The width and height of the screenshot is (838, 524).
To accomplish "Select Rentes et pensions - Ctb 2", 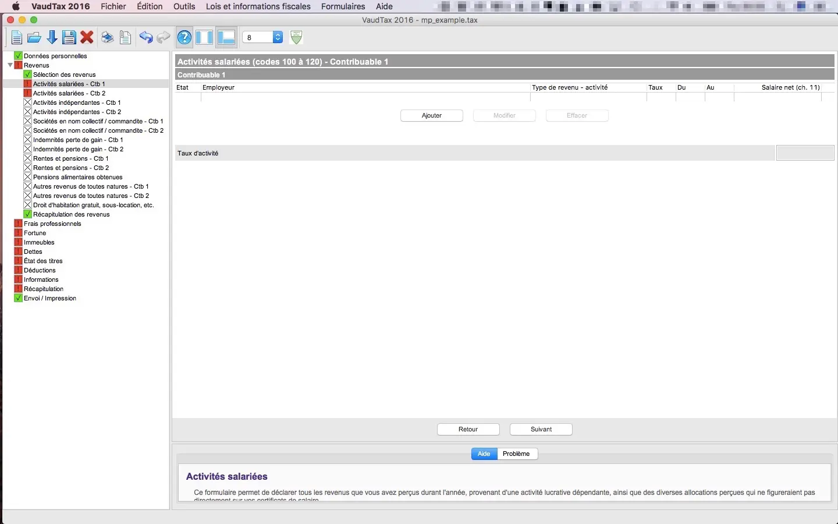I will pyautogui.click(x=71, y=168).
